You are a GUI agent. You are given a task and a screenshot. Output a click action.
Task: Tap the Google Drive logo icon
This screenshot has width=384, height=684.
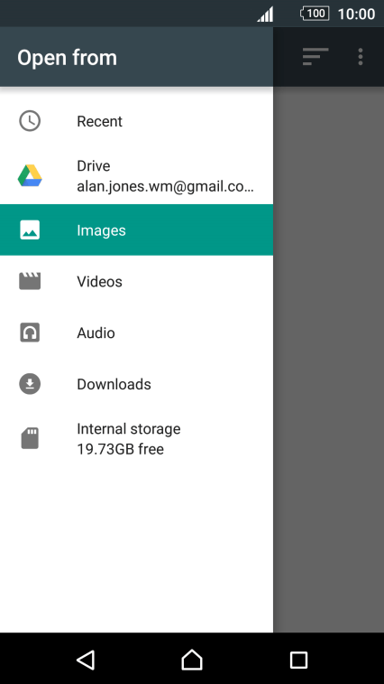tap(30, 176)
